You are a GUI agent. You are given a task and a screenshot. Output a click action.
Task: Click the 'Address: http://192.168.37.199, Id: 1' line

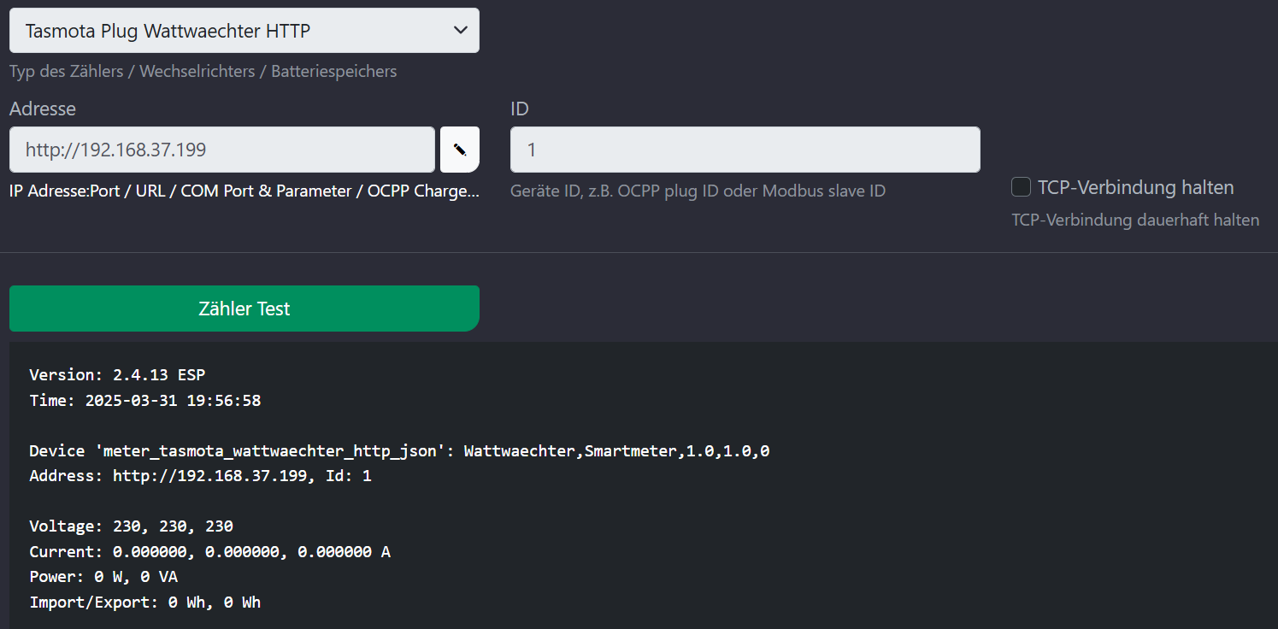coord(201,476)
